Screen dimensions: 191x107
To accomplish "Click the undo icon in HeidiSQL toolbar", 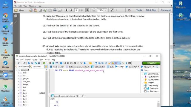I will [x=36, y=63].
